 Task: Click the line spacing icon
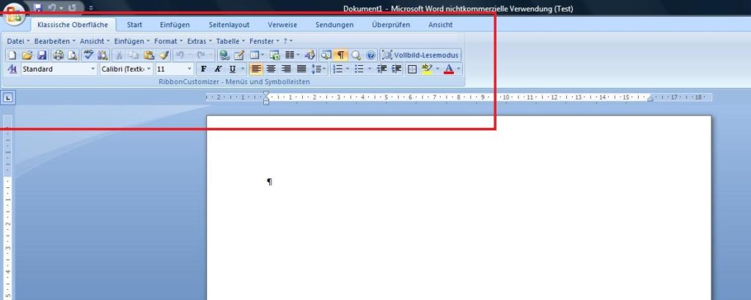coord(317,70)
